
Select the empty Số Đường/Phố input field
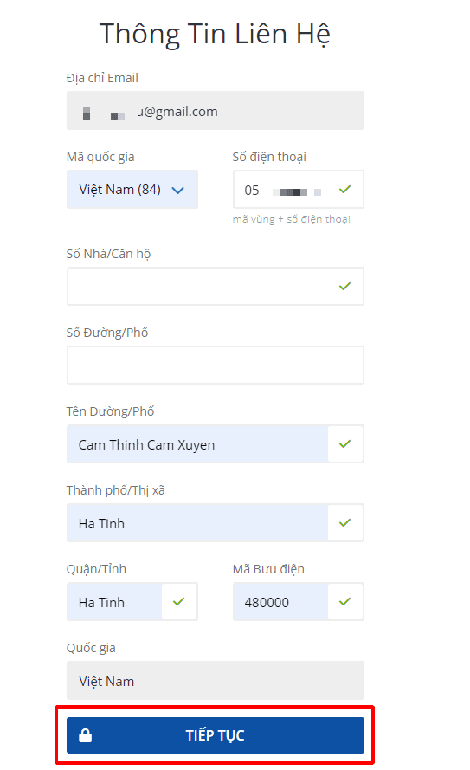click(x=216, y=365)
